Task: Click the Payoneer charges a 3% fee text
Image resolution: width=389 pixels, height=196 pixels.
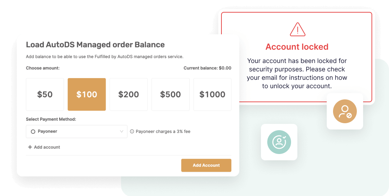Action: click(x=163, y=132)
